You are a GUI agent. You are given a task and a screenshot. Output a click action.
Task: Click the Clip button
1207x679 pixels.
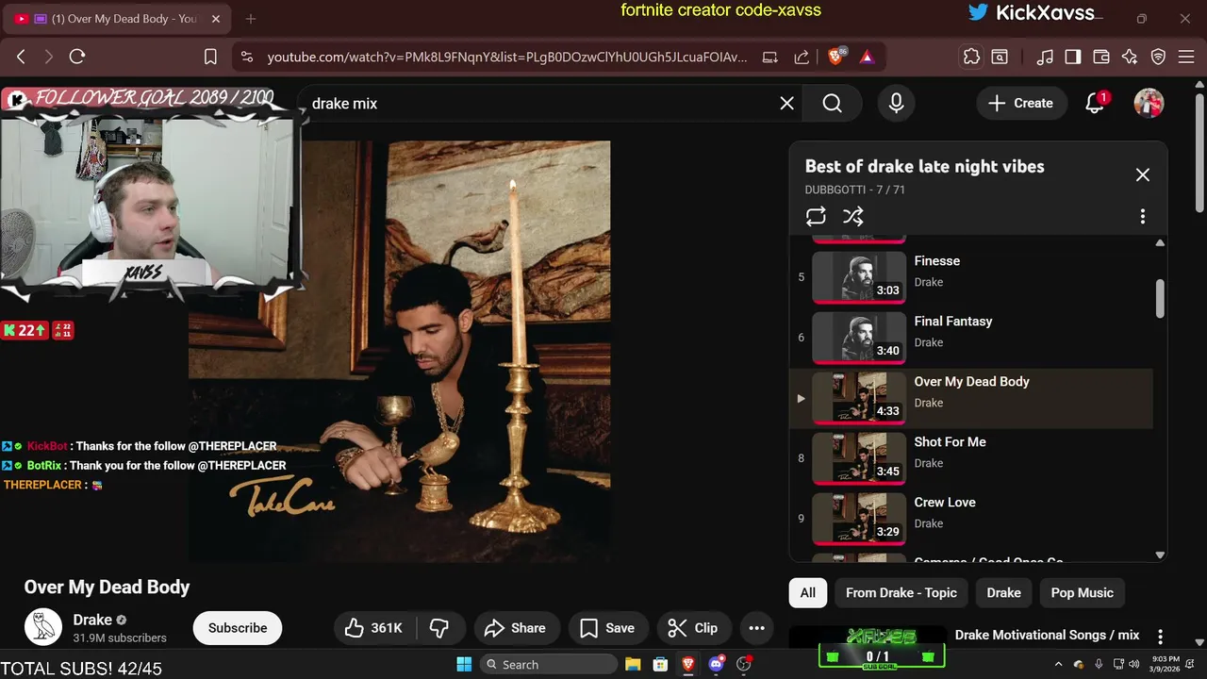(x=692, y=628)
